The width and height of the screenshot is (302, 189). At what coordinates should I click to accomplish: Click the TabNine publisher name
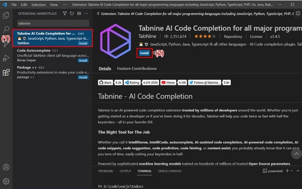click(147, 36)
